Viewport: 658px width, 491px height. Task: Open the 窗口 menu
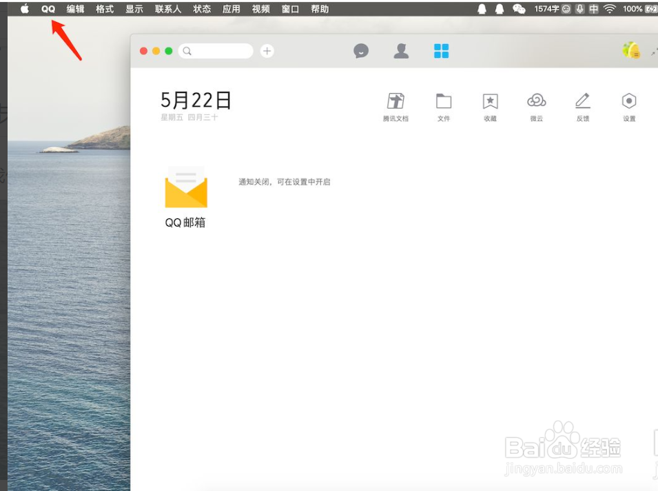(290, 9)
